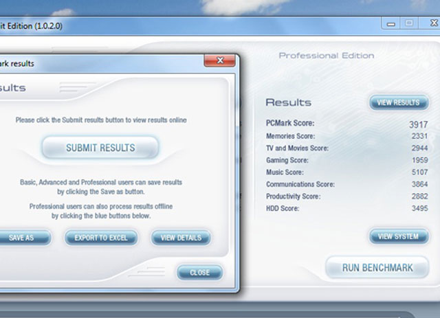Click the Results heading in main window

pyautogui.click(x=289, y=102)
